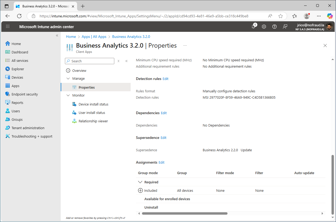Viewport: 336px width, 222px height.
Task: Click the account avatar for jrios@nofraud.la
Action: (329, 27)
